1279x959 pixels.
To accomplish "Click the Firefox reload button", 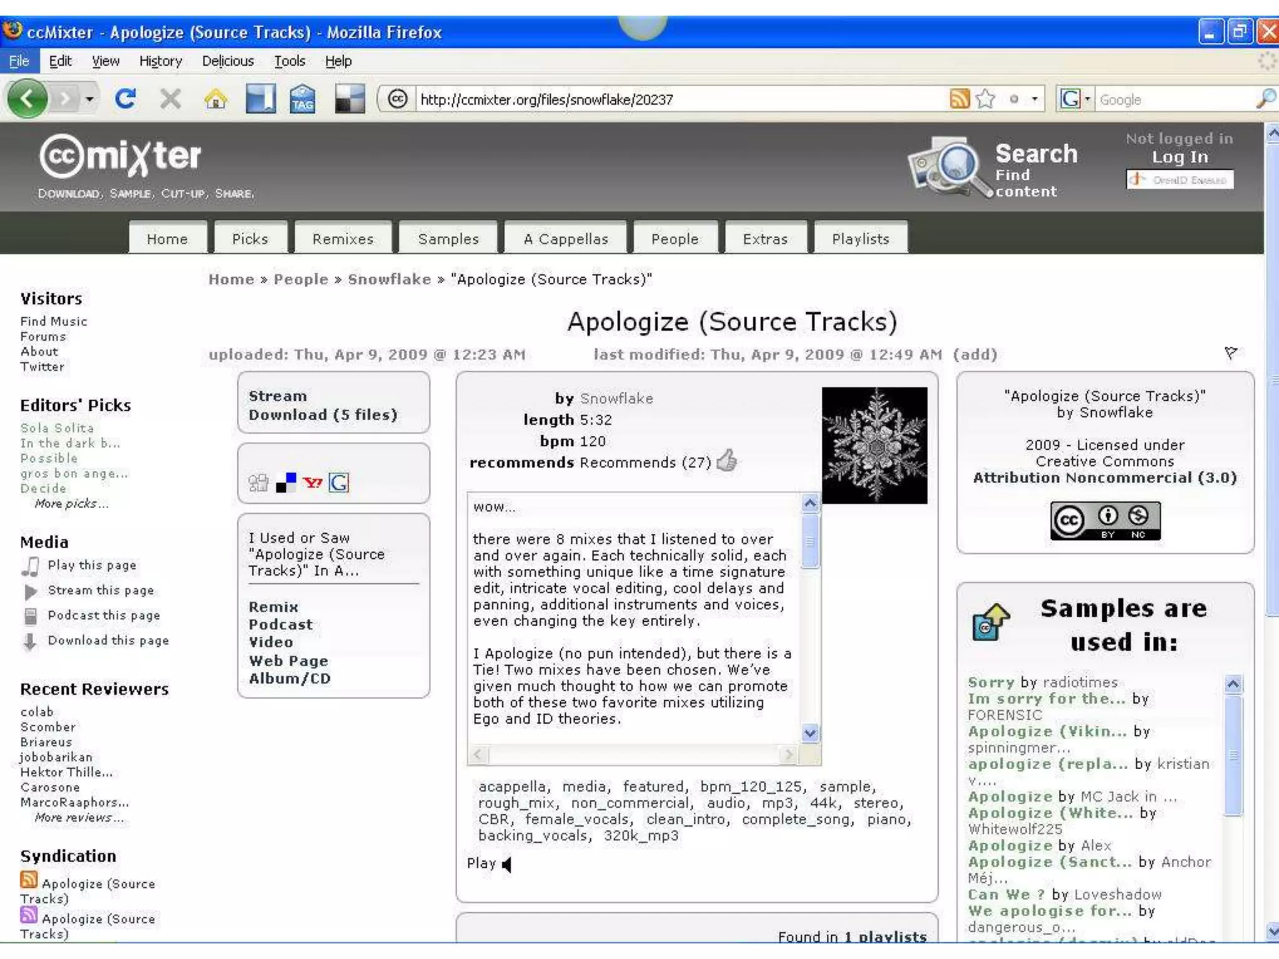I will coord(125,99).
